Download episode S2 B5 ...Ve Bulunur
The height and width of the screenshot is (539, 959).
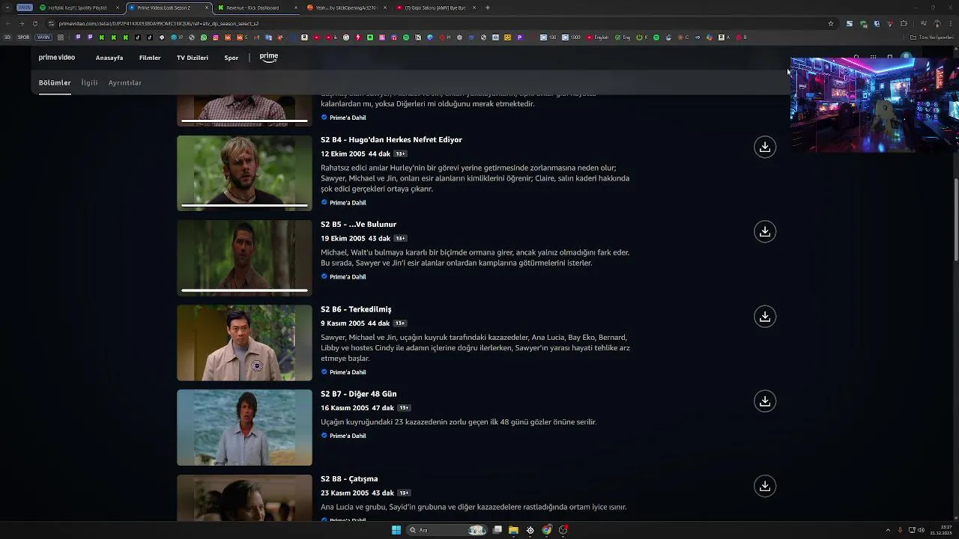click(x=765, y=231)
